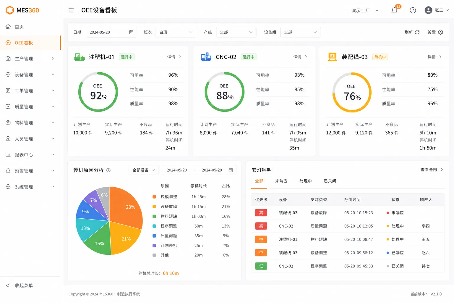Click 运行中 status tag on CNC-02

click(249, 57)
